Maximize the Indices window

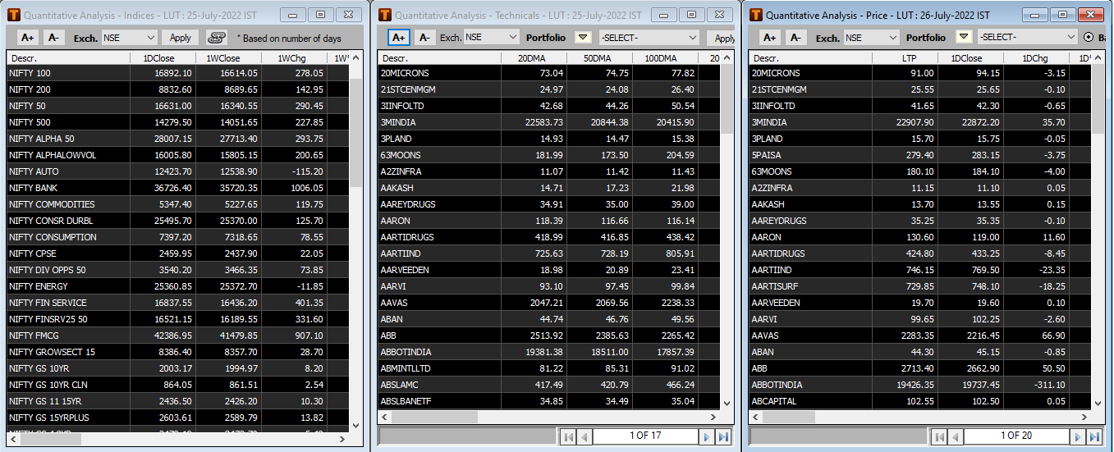click(321, 15)
